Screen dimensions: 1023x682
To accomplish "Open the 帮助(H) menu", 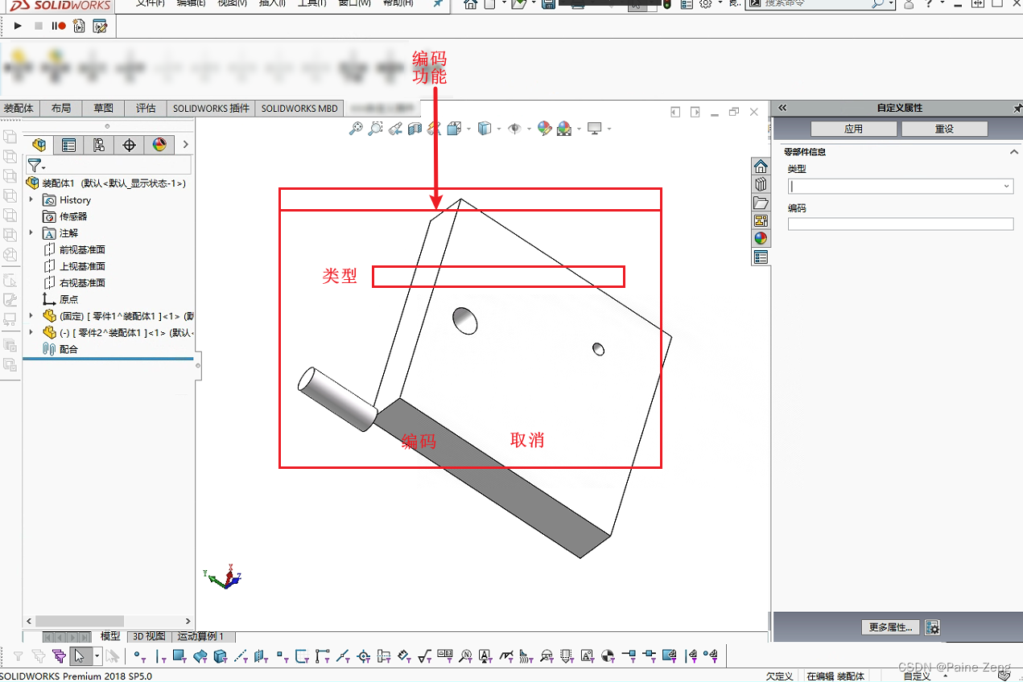I will (x=398, y=3).
